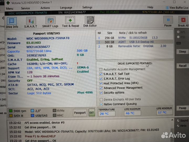Image resolution: width=189 pixels, height=142 pixels.
Task: Click the EXT button next to Passport
Action: [x=92, y=113]
